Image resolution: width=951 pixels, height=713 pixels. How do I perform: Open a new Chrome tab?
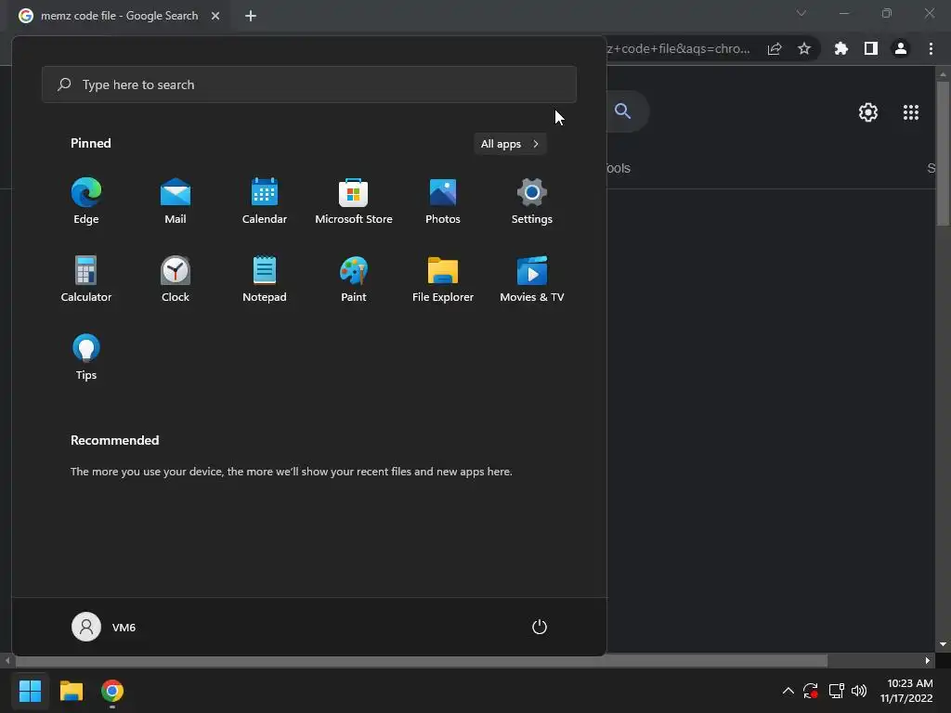tap(251, 16)
